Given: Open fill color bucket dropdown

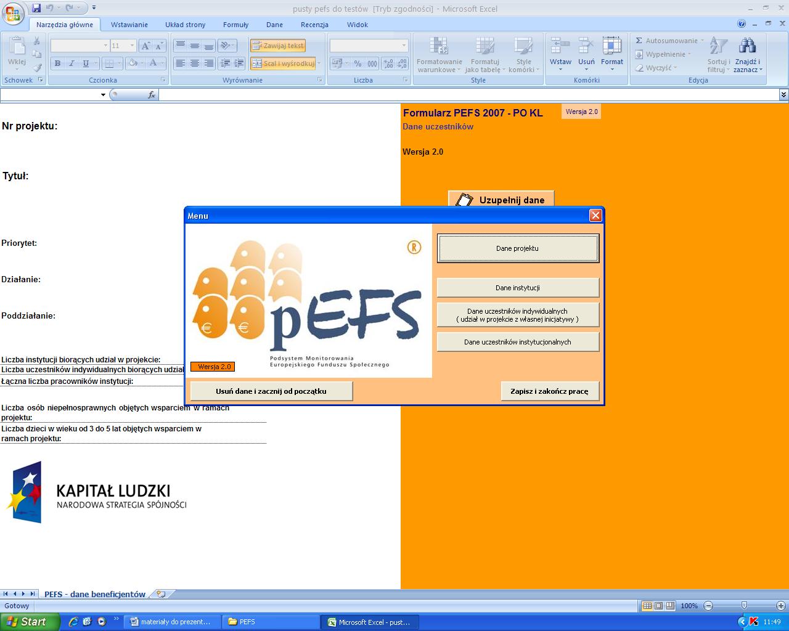Looking at the screenshot, I should 142,63.
